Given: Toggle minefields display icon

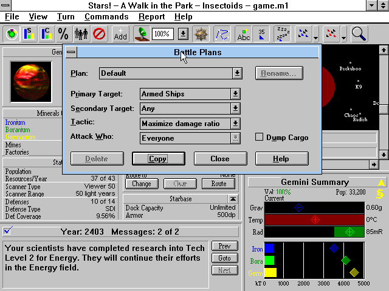Looking at the screenshot, I should 201,34.
